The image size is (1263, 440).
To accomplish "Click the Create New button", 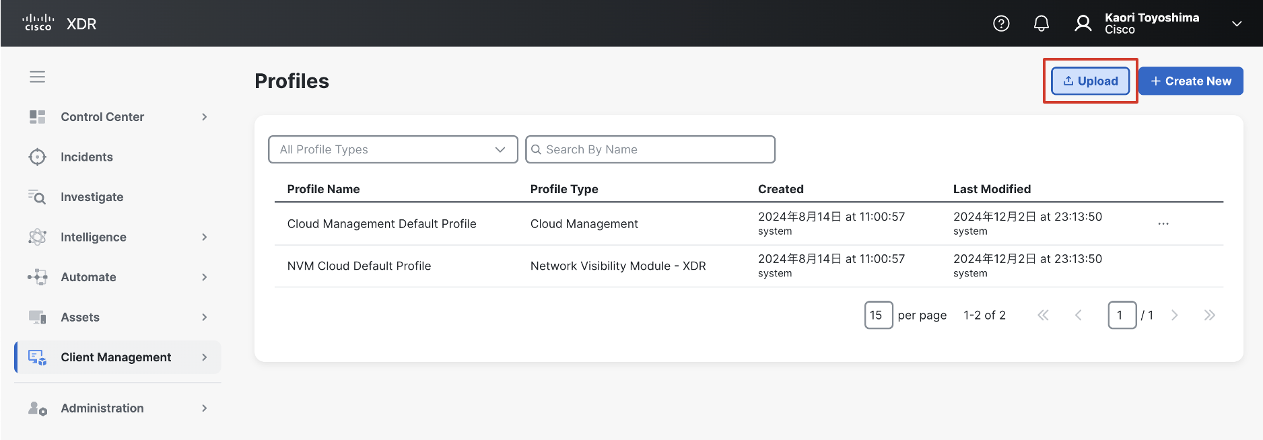I will pyautogui.click(x=1190, y=81).
